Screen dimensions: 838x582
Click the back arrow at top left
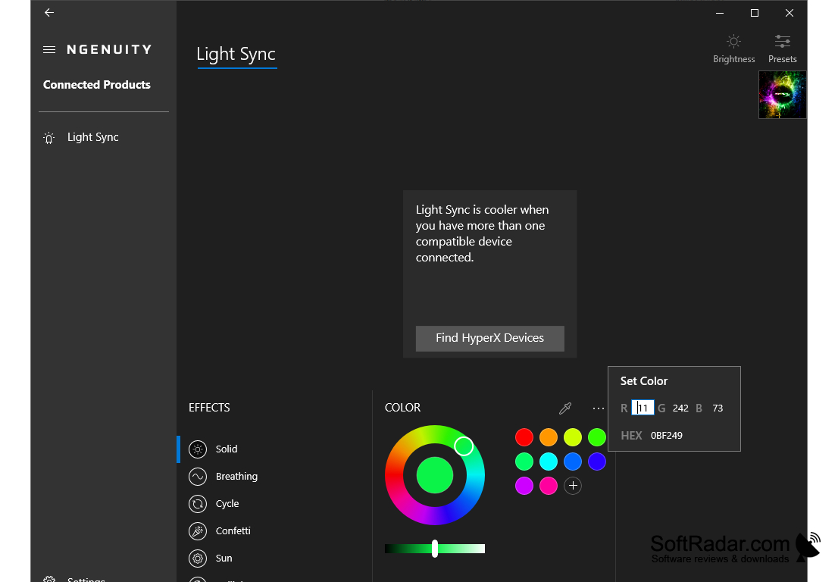(x=48, y=12)
